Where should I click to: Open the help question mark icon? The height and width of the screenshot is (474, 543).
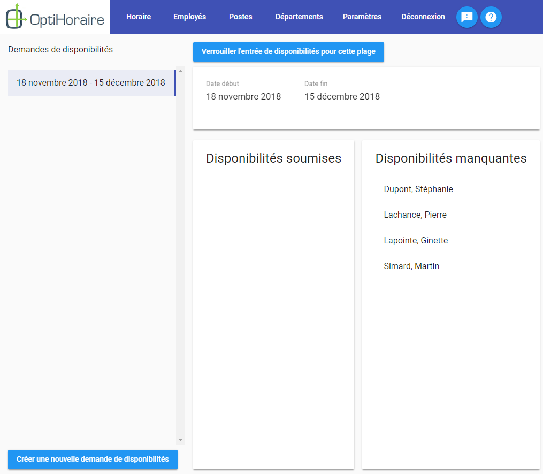click(x=491, y=17)
